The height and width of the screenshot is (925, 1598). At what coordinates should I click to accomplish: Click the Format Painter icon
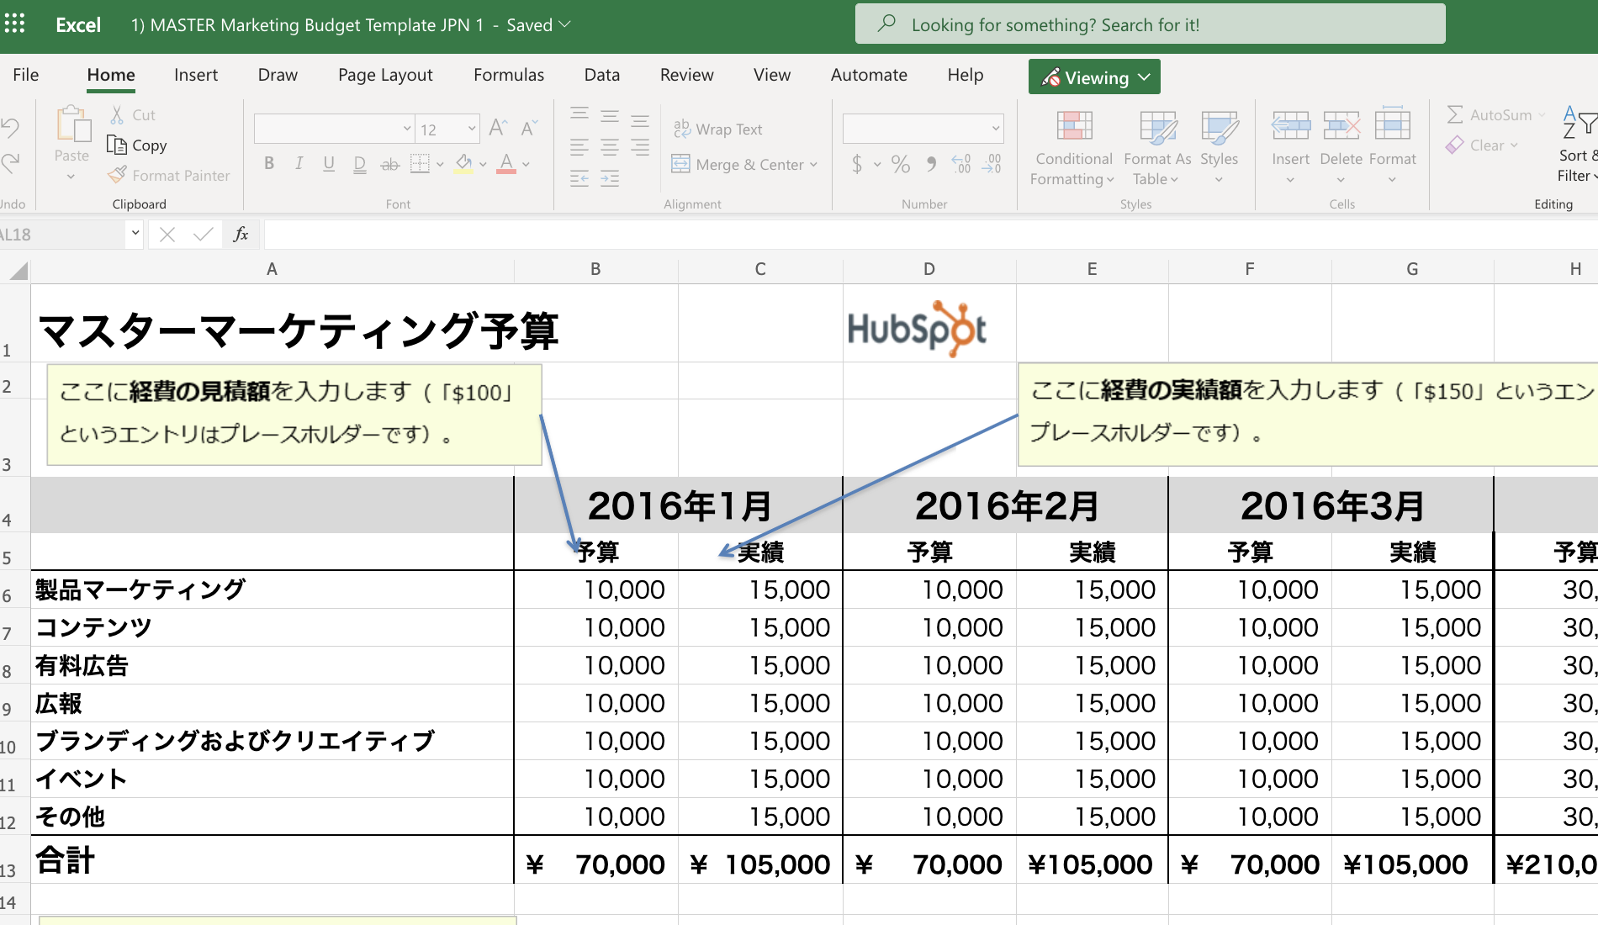(x=118, y=175)
